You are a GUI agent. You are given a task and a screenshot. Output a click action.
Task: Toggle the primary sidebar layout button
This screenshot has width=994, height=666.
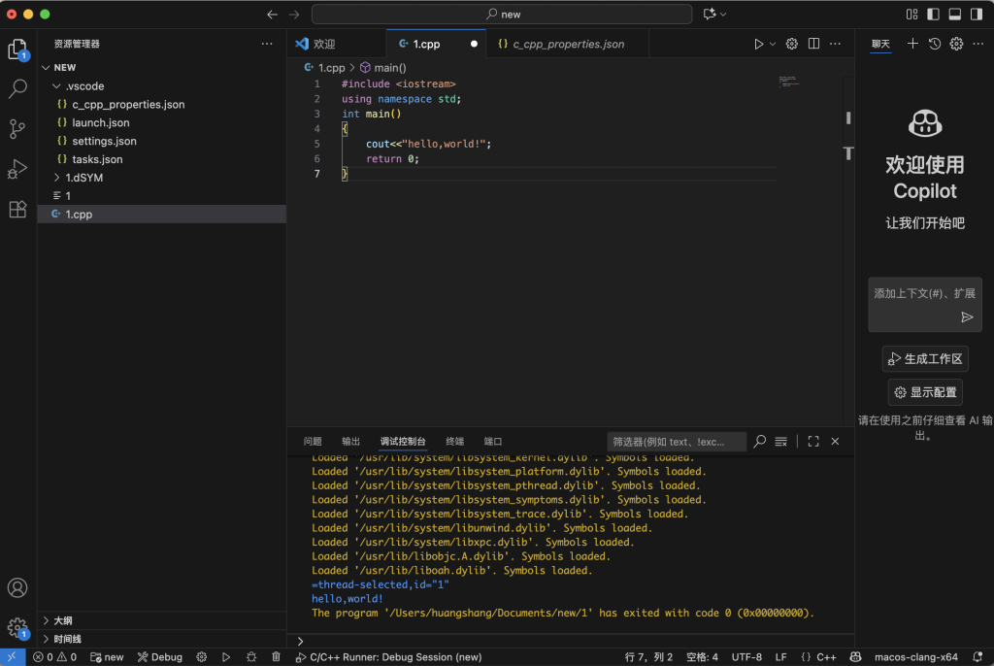click(933, 15)
